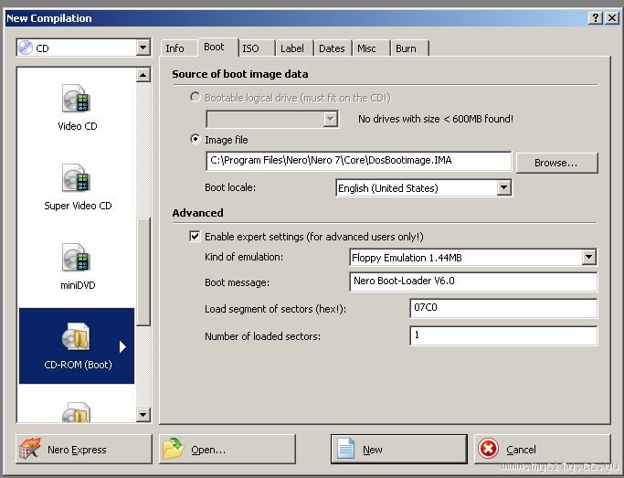This screenshot has height=478, width=624.
Task: Select the partially visible compilation icon below CD-ROM (Boot)
Action: pyautogui.click(x=77, y=412)
